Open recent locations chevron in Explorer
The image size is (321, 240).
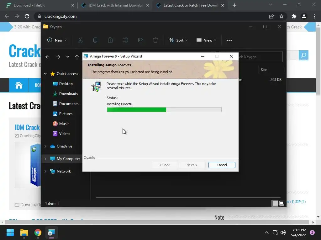tap(68, 57)
